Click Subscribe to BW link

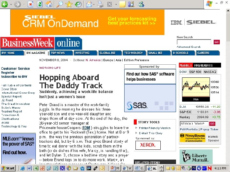tap(14, 76)
